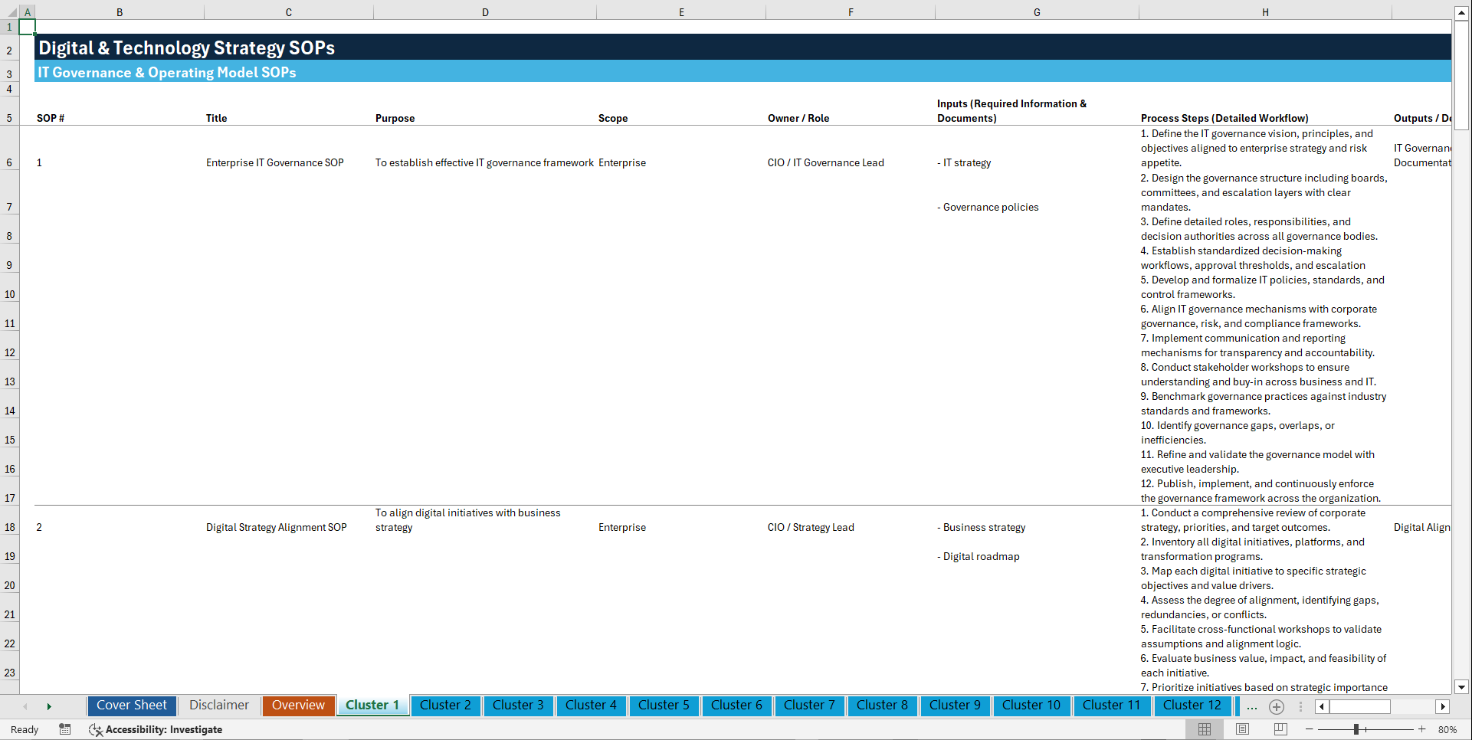The image size is (1472, 740).
Task: Select the Cluster 1 tab
Action: pyautogui.click(x=372, y=706)
